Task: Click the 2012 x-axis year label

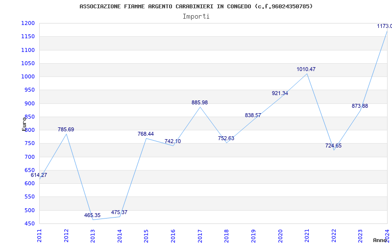Action: click(x=66, y=236)
